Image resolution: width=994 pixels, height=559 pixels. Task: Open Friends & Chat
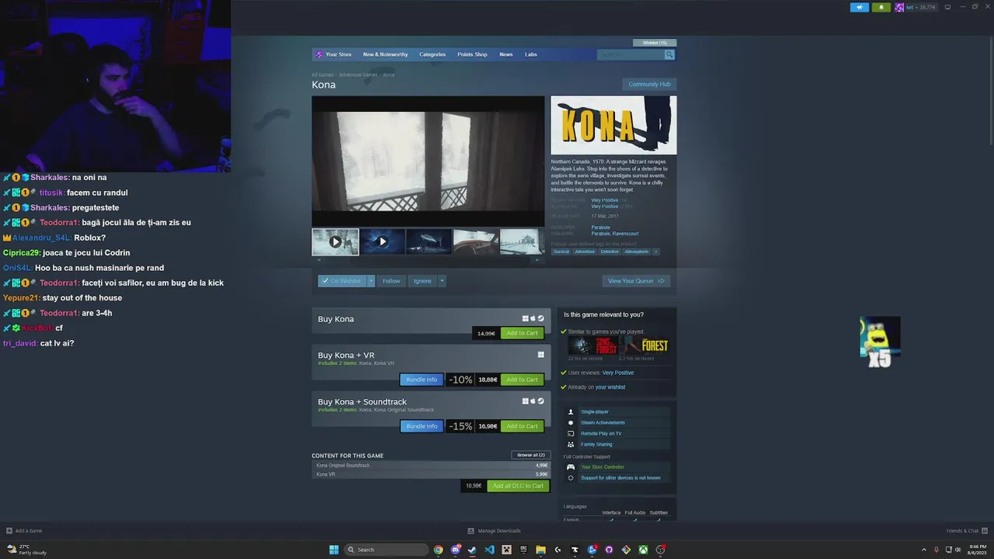(x=966, y=531)
